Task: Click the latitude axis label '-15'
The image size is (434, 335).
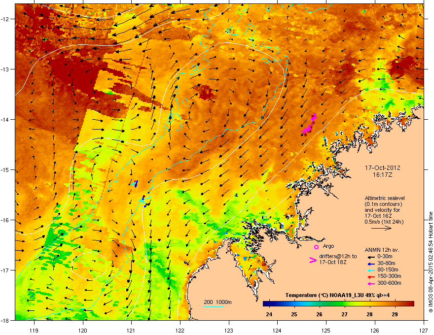Action: point(5,169)
